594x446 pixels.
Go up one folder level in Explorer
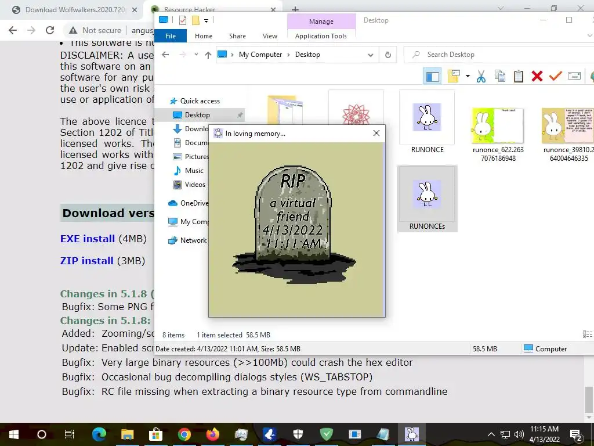pos(208,55)
